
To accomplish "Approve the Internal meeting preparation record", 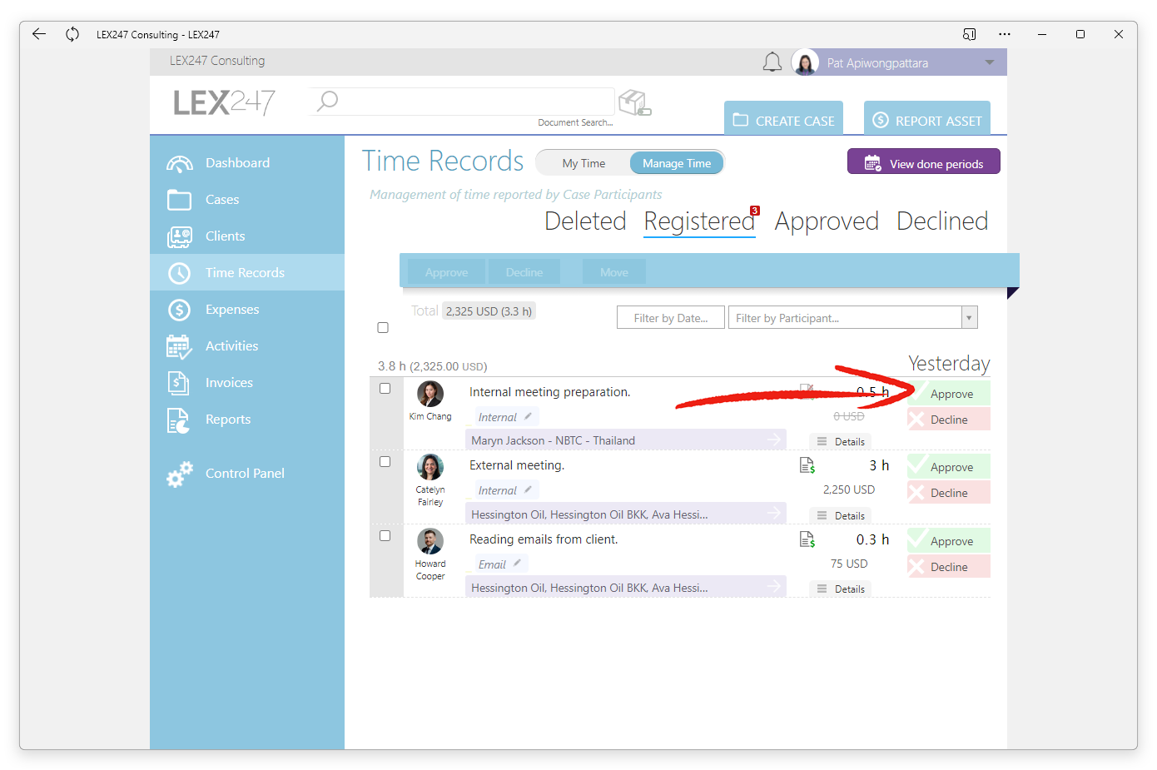I will [949, 394].
